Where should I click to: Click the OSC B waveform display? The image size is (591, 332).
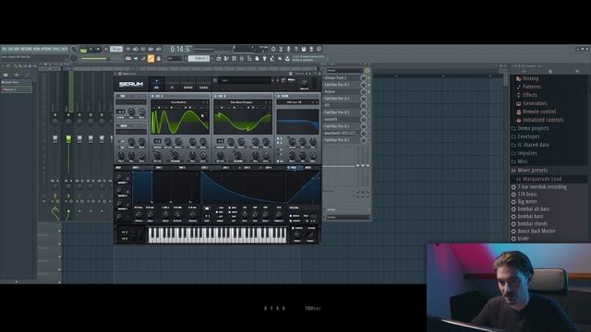click(243, 122)
